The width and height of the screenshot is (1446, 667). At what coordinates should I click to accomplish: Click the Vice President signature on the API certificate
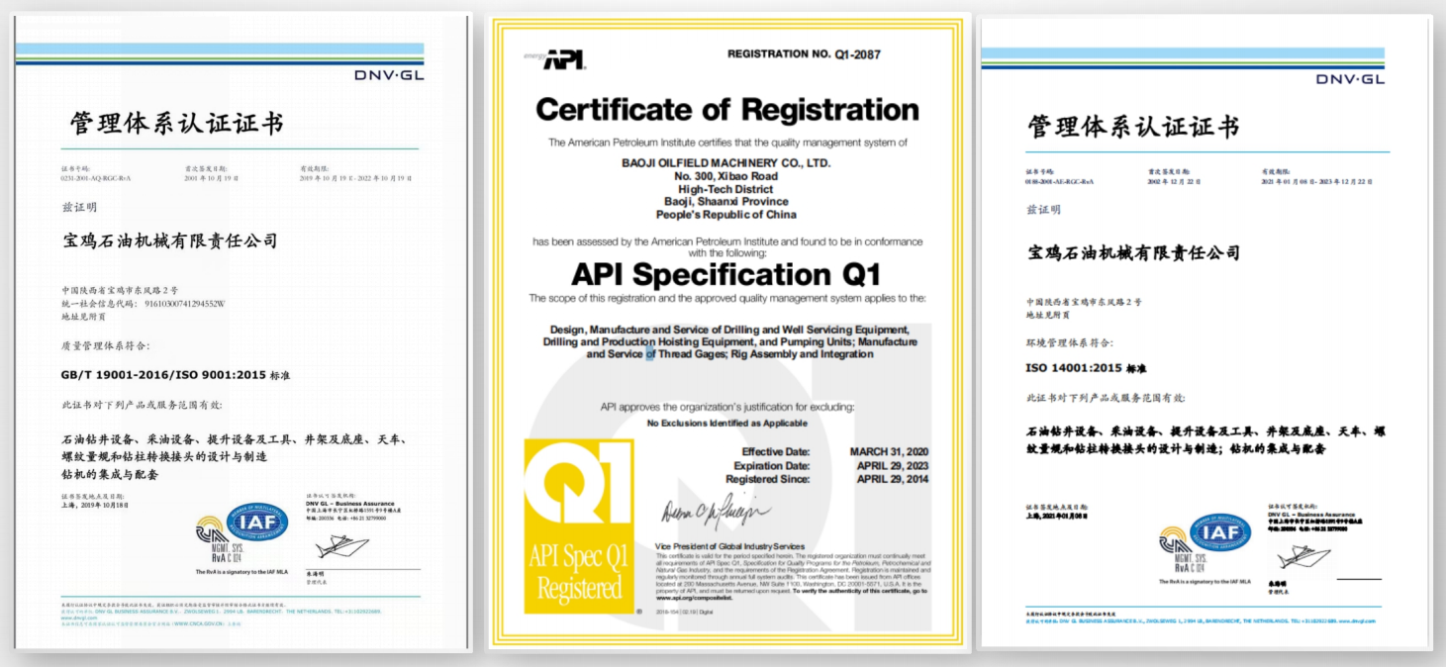(716, 512)
